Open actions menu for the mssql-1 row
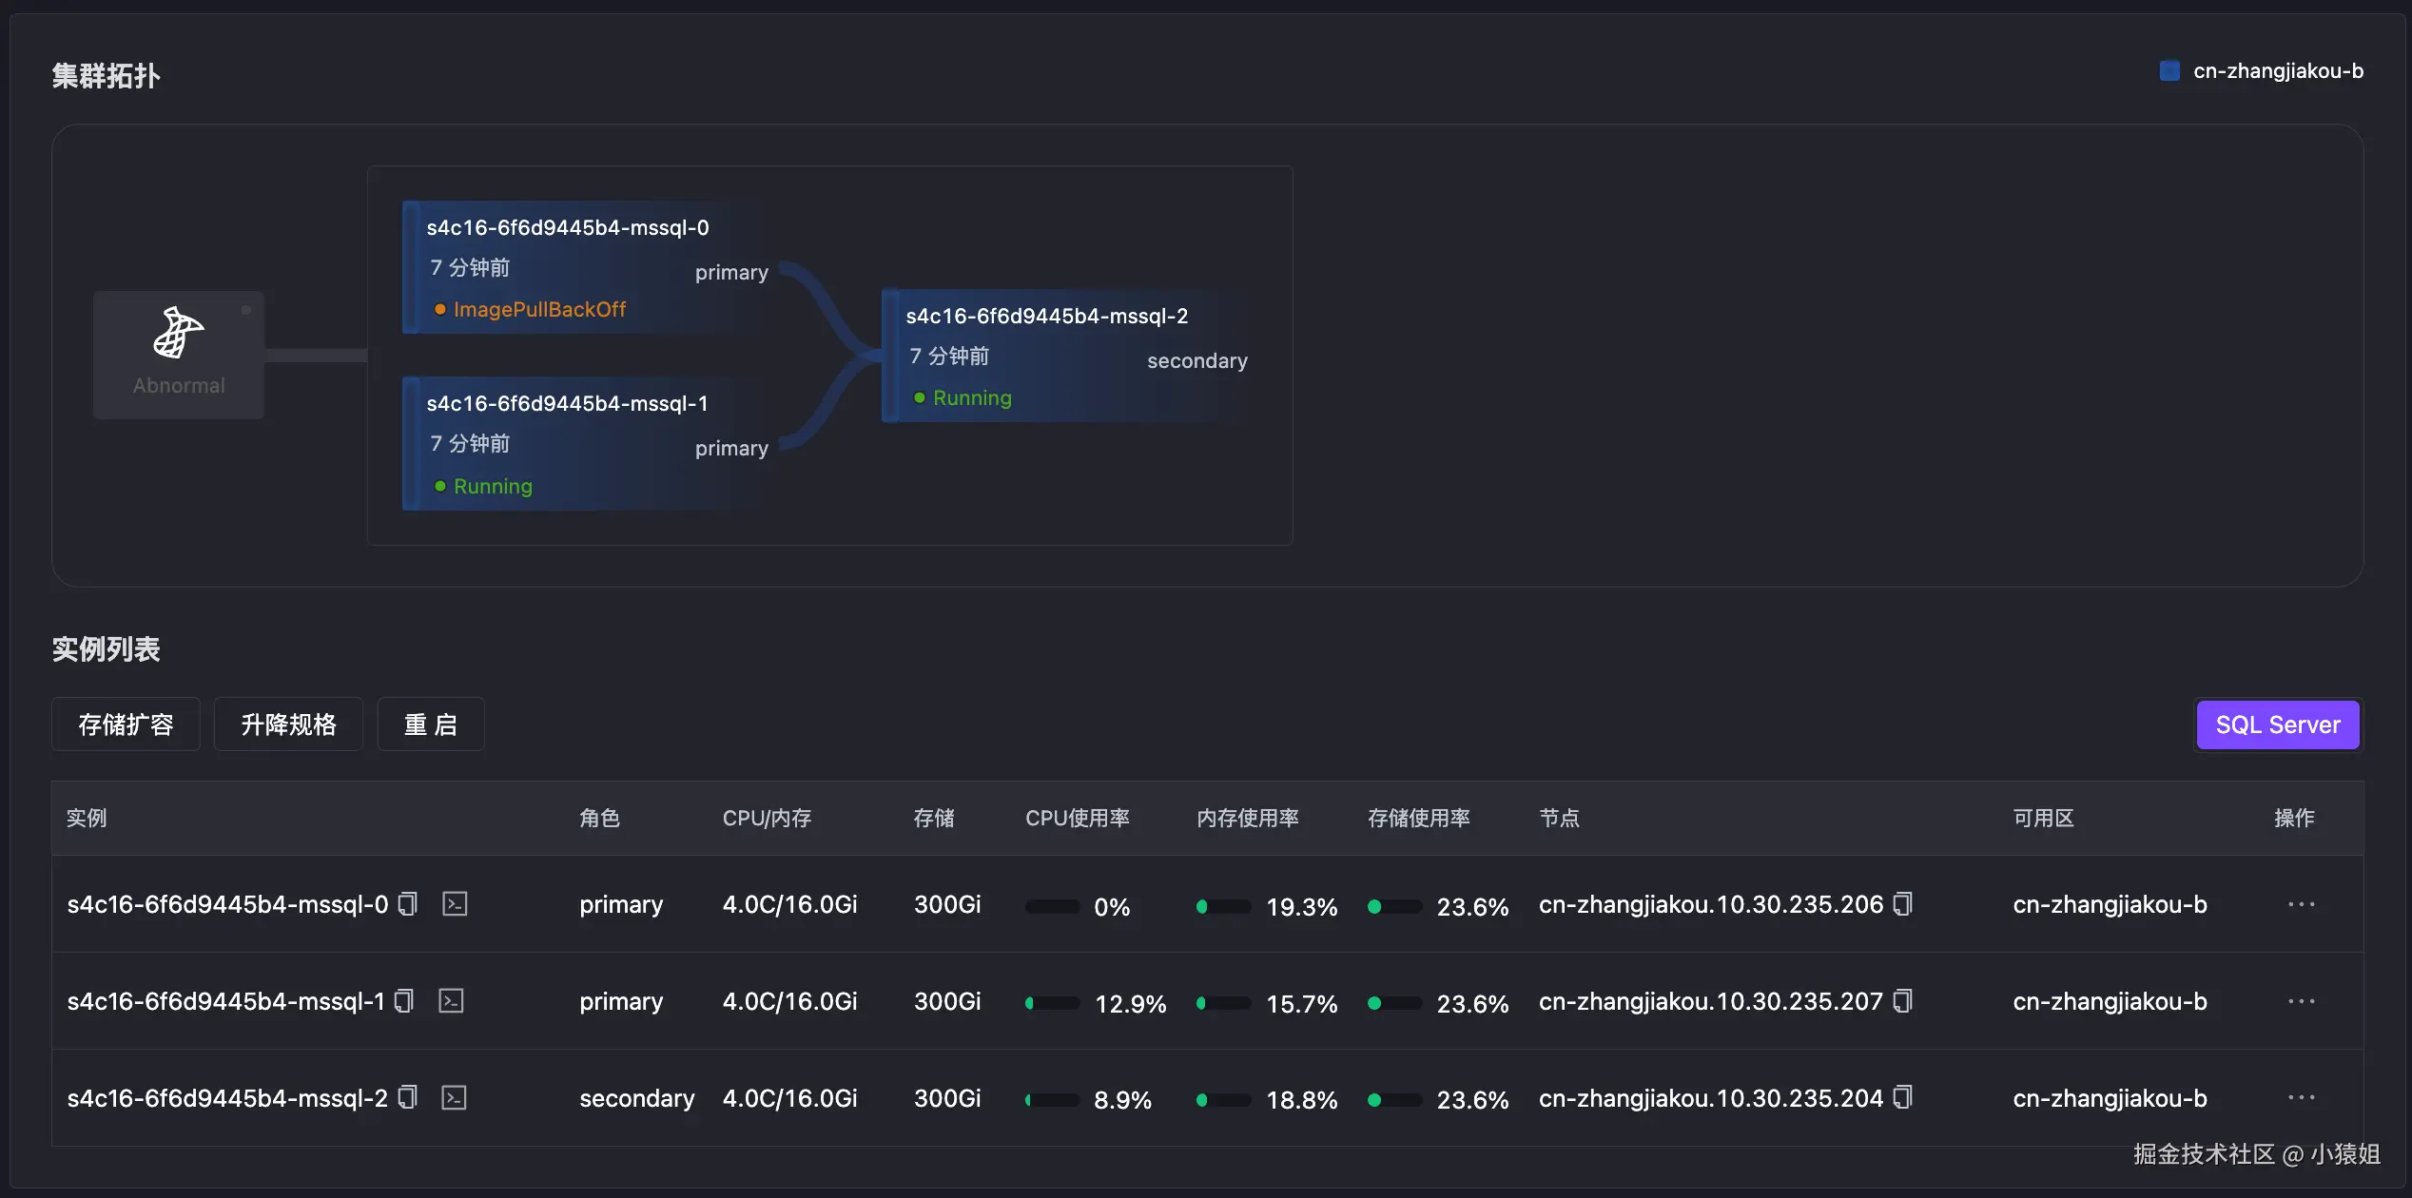2412x1198 pixels. 2301,1001
